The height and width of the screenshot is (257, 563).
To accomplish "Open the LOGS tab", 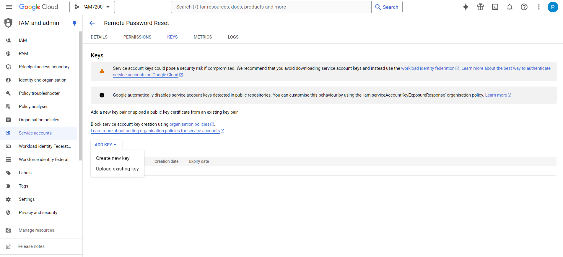I will 233,37.
